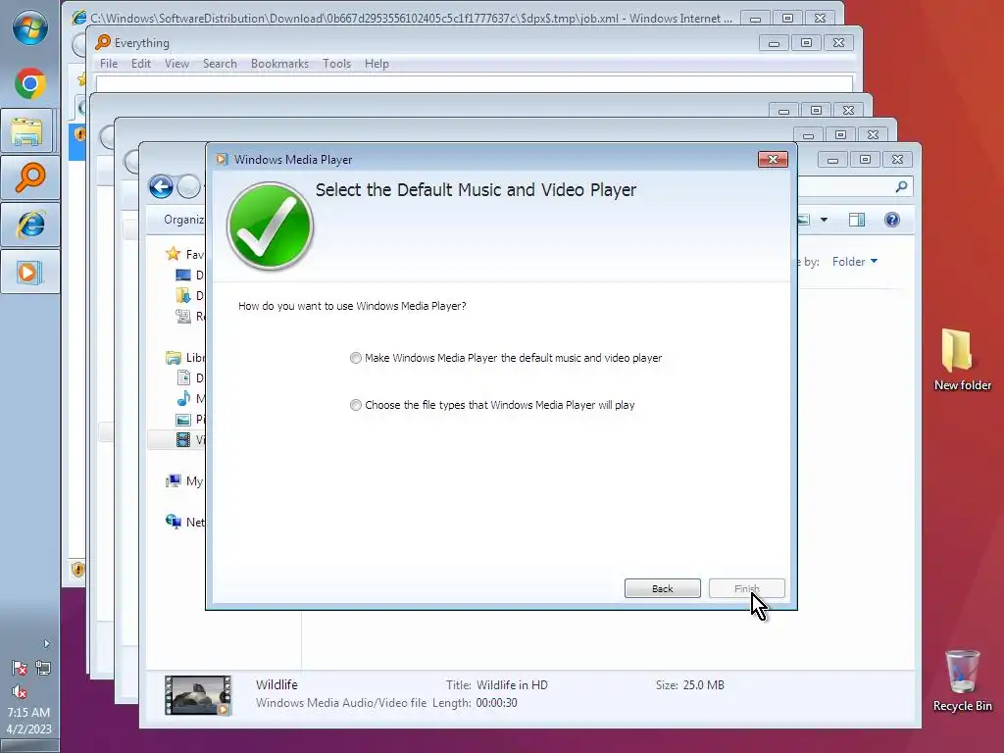Click Downloads icon under Favorites

click(x=183, y=295)
